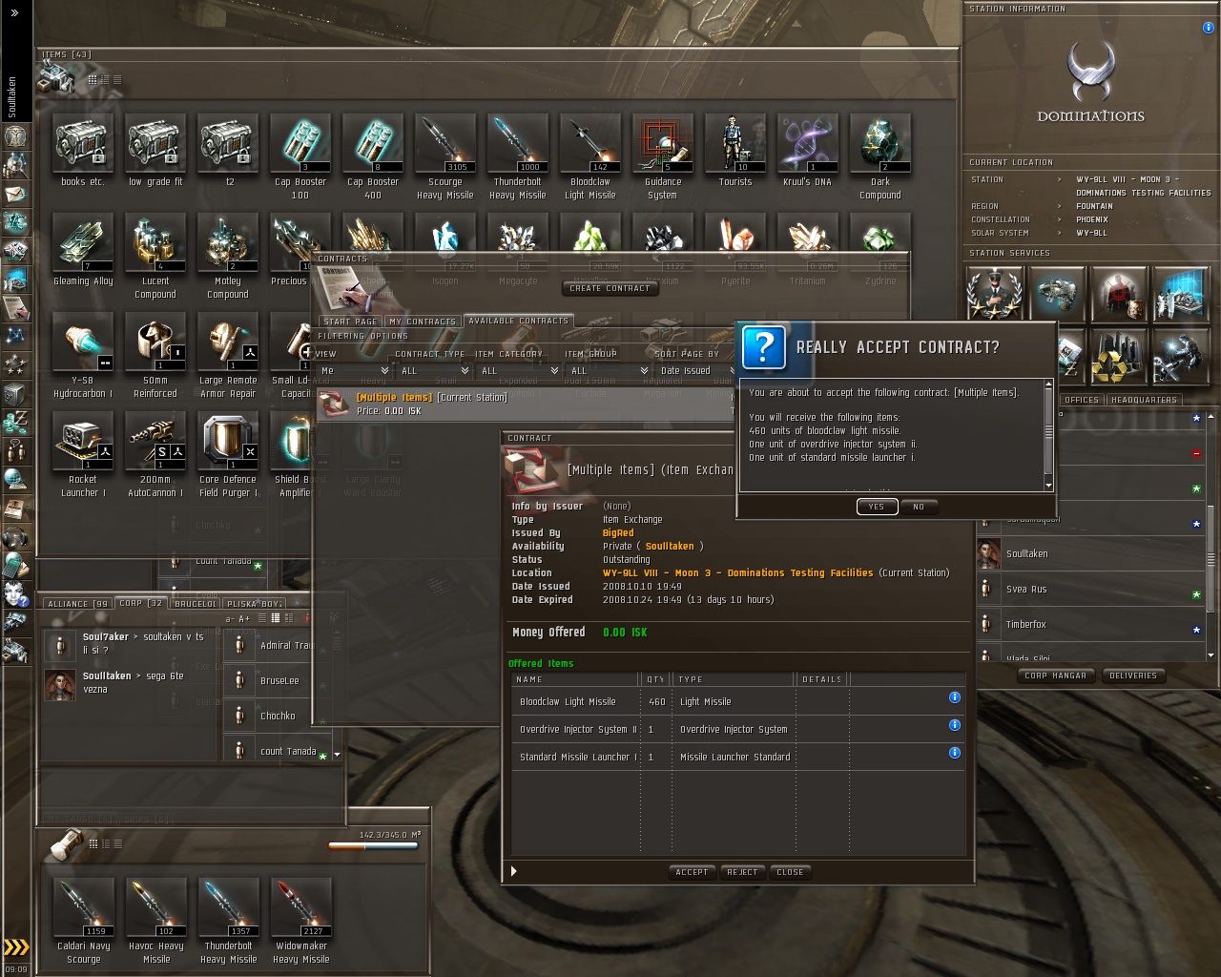Image resolution: width=1221 pixels, height=977 pixels.
Task: Select the Tourists item
Action: pos(735,150)
